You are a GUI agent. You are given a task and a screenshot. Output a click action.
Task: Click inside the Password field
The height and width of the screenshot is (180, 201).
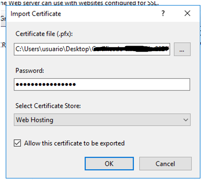tap(102, 84)
